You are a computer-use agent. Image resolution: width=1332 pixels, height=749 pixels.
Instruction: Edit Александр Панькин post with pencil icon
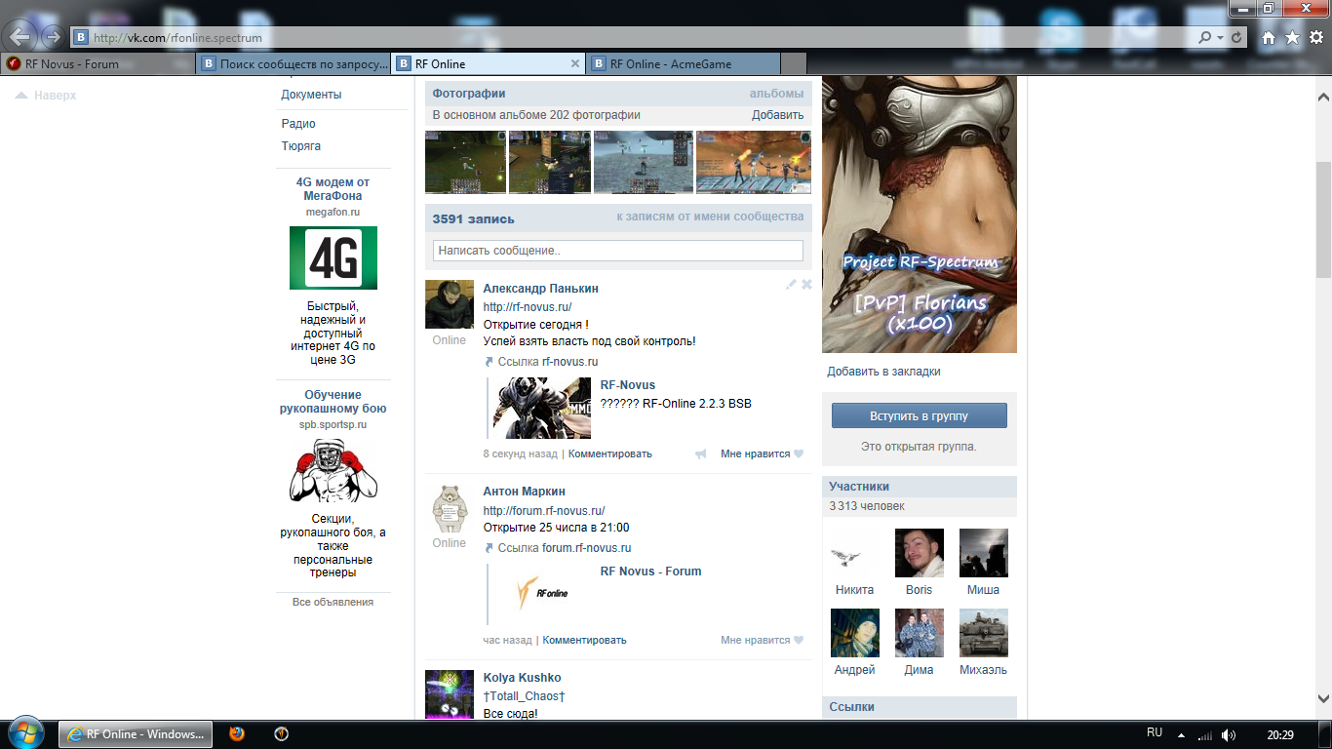click(792, 285)
